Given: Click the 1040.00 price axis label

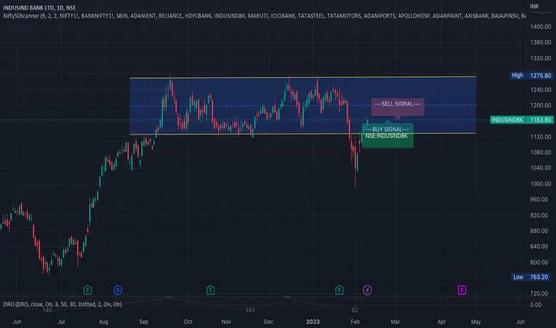Looking at the screenshot, I should click(x=540, y=168).
